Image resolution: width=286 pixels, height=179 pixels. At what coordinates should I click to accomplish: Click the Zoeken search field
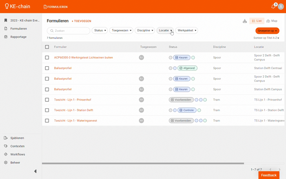pyautogui.click(x=69, y=31)
